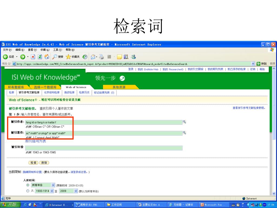The width and height of the screenshot is (277, 208).
Task: Open the Forward button history dropdown
Action: [x=28, y=57]
